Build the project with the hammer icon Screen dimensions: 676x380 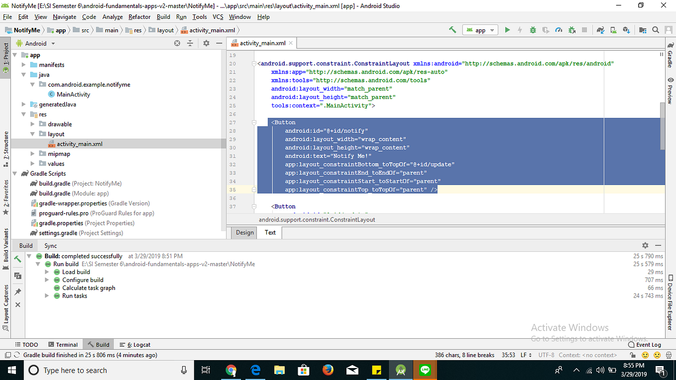point(452,30)
